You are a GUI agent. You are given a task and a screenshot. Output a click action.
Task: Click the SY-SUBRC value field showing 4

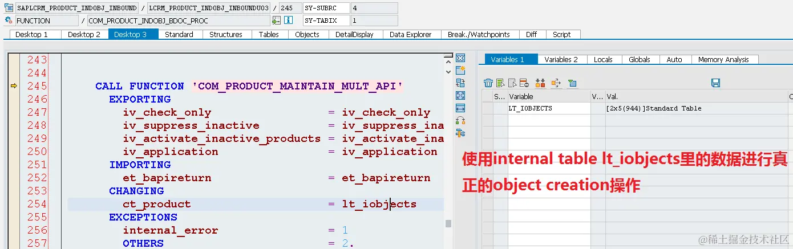tap(374, 8)
